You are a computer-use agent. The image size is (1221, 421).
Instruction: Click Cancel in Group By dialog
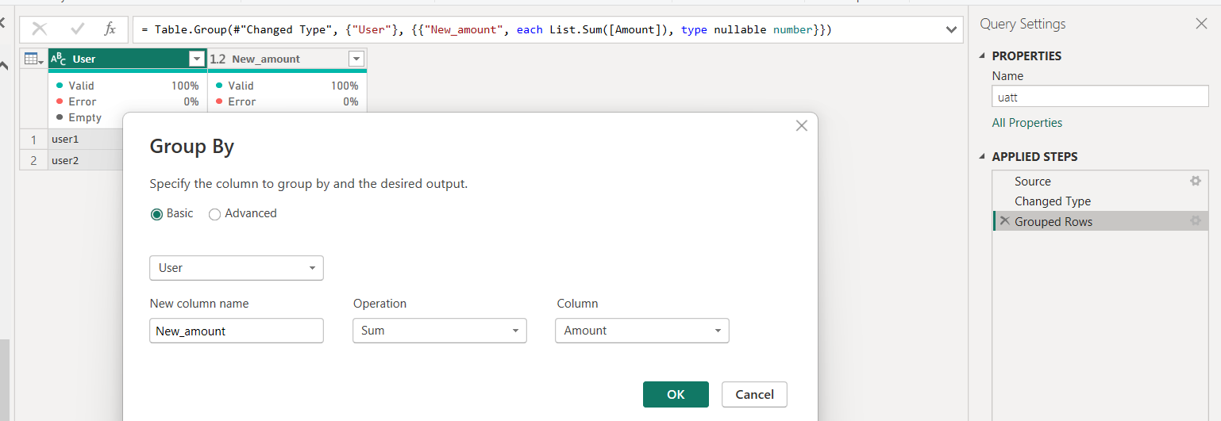(x=754, y=394)
